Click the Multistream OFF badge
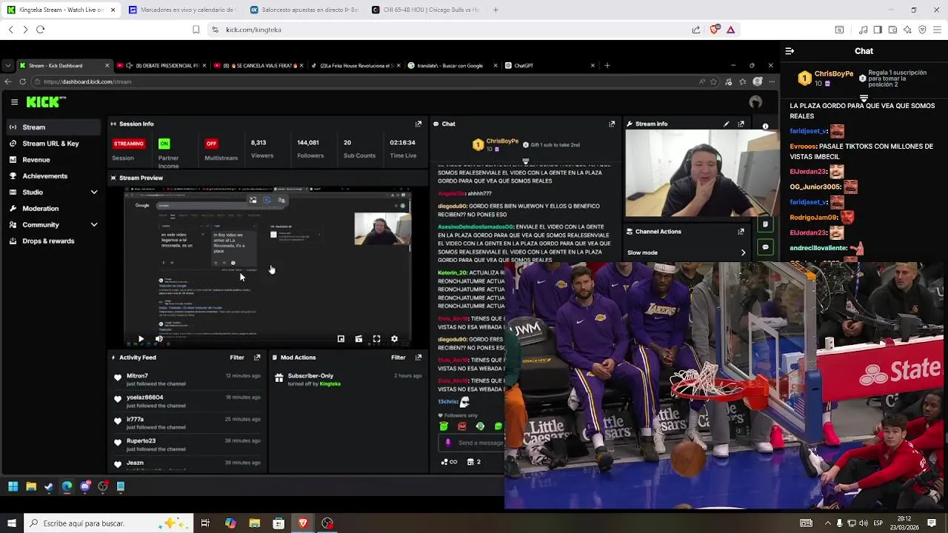This screenshot has height=533, width=948. (x=212, y=144)
